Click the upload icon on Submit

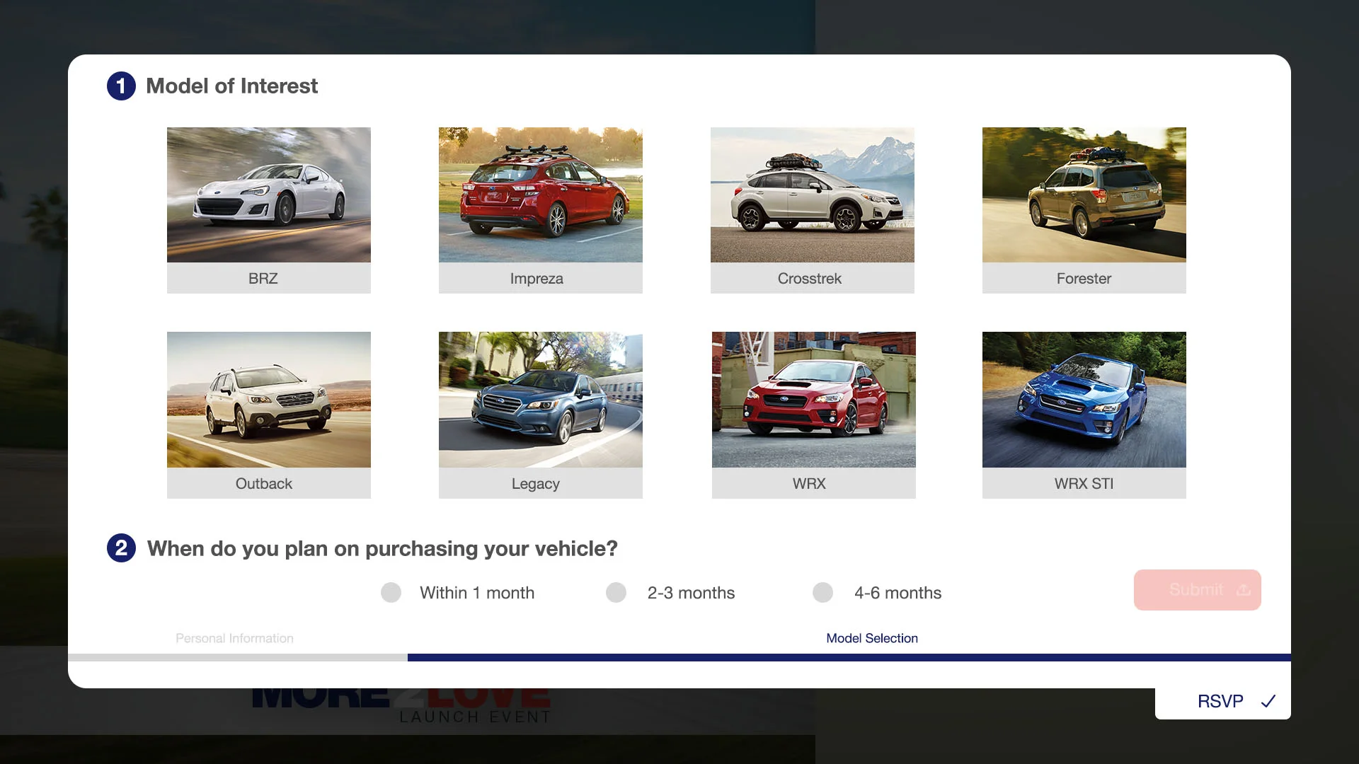tap(1244, 590)
